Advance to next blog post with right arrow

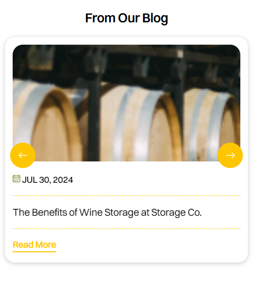(x=230, y=155)
